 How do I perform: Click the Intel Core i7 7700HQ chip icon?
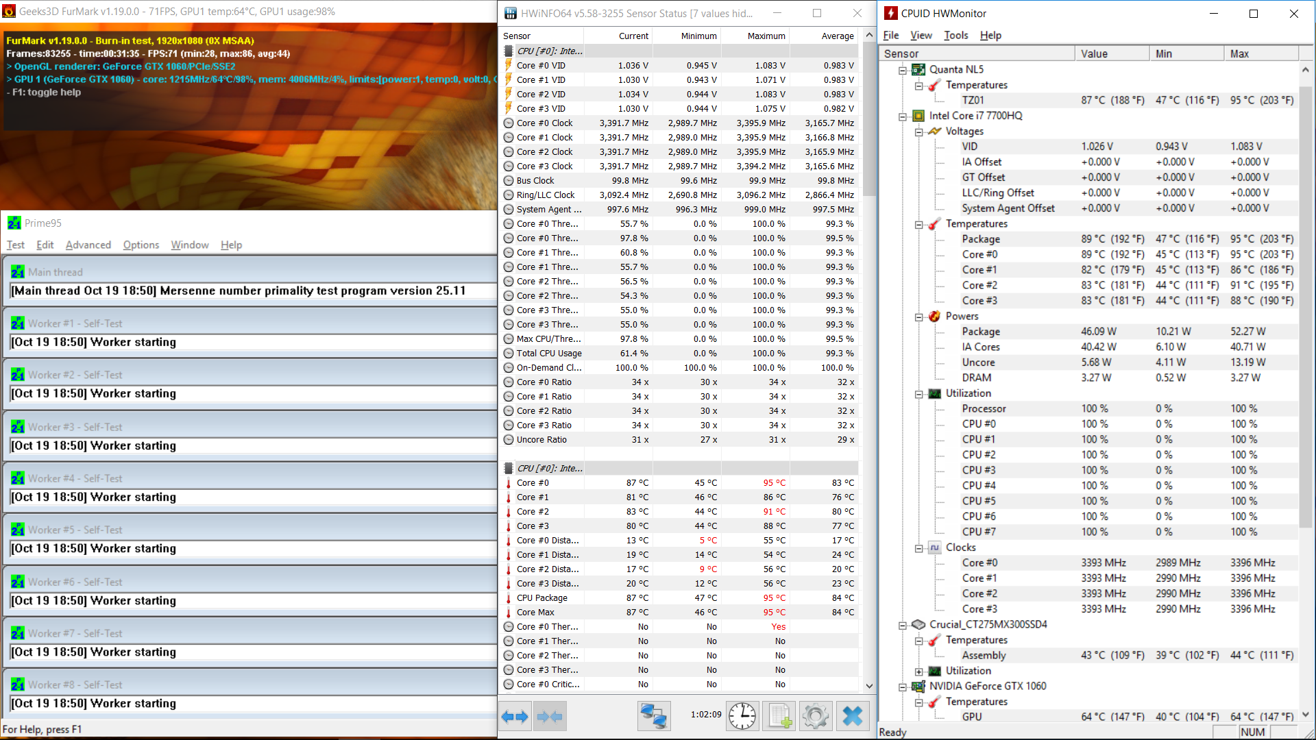click(918, 116)
